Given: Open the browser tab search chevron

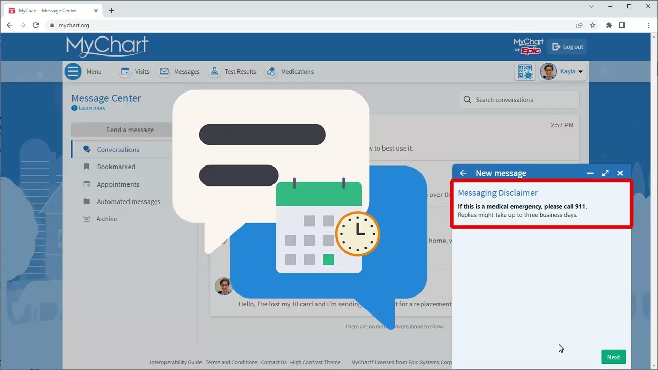Looking at the screenshot, I should pos(591,6).
